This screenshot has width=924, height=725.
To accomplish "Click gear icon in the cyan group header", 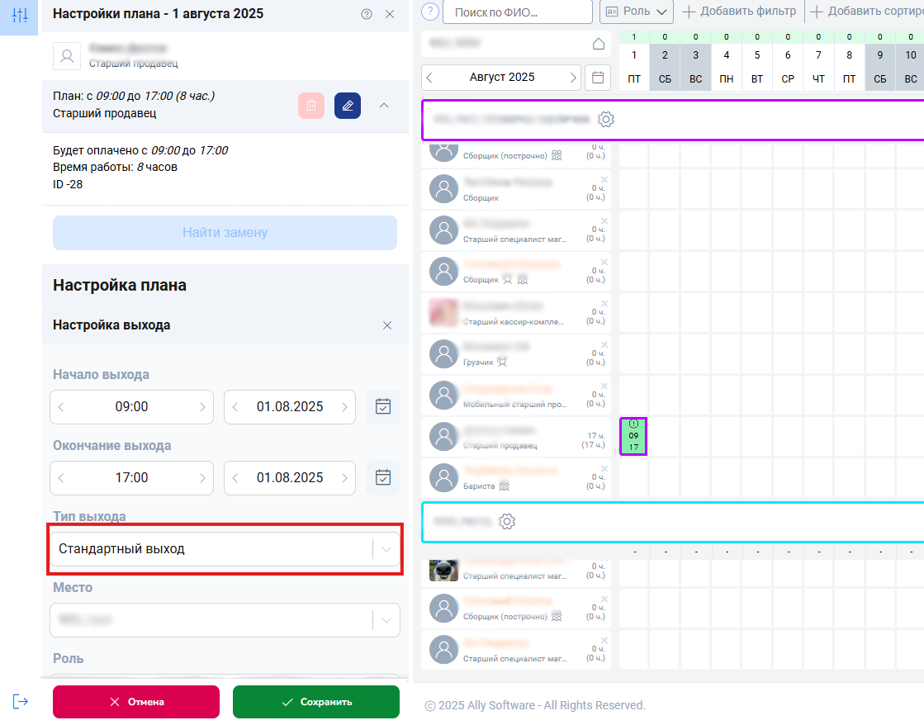I will [x=507, y=522].
